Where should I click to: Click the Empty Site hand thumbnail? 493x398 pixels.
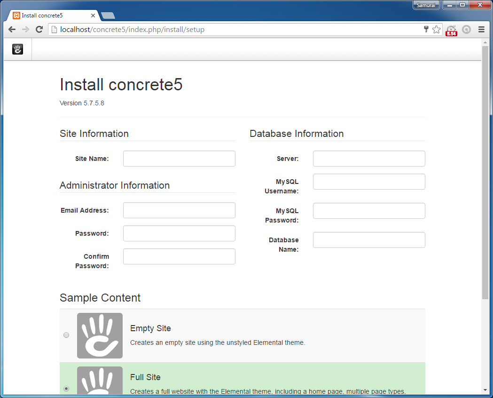pyautogui.click(x=100, y=335)
